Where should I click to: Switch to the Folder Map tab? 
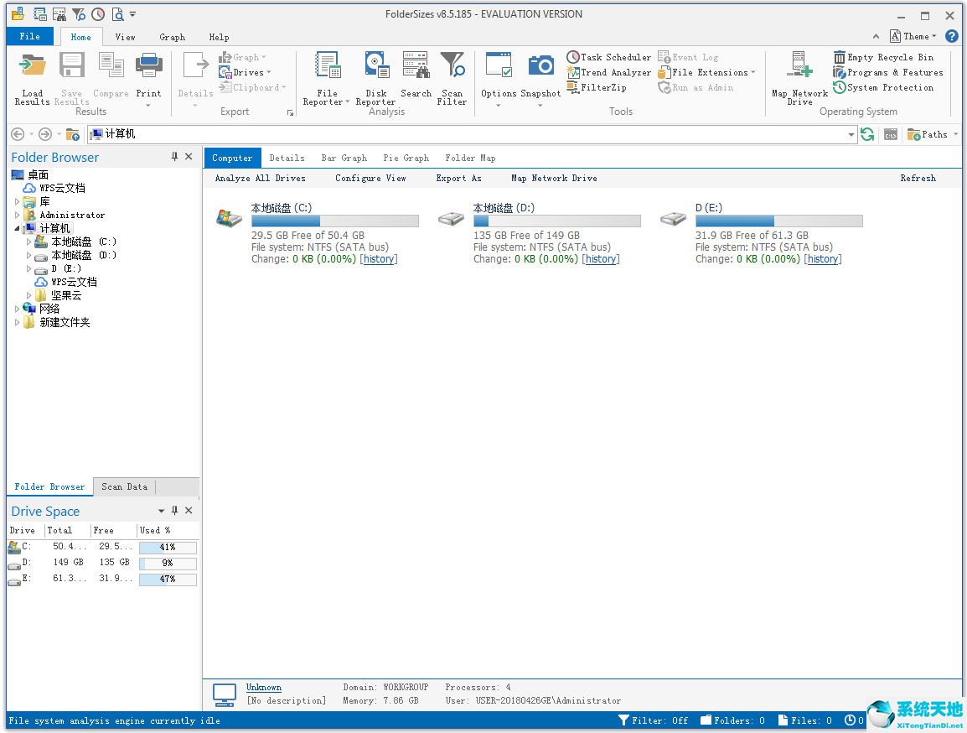tap(470, 158)
